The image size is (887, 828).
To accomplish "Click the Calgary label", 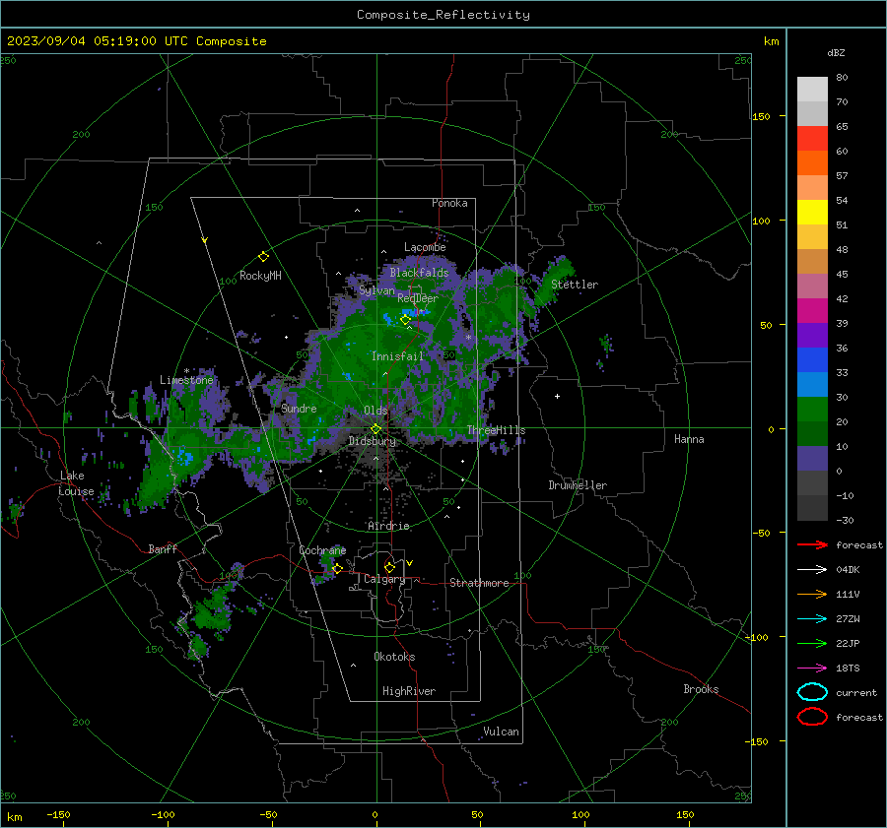I will (x=384, y=579).
